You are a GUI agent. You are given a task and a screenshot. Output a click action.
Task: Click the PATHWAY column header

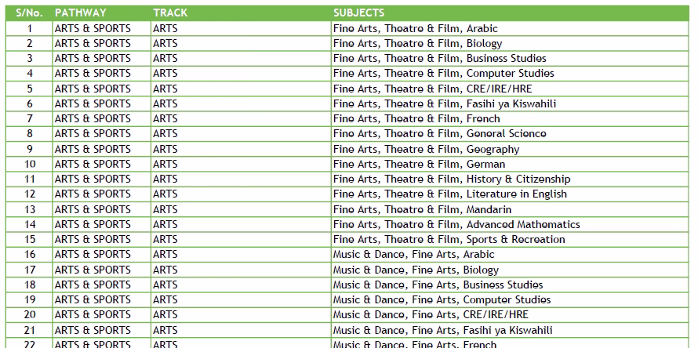pos(81,13)
